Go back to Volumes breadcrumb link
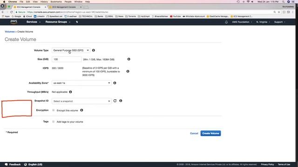This screenshot has height=167, width=298. click(x=10, y=32)
